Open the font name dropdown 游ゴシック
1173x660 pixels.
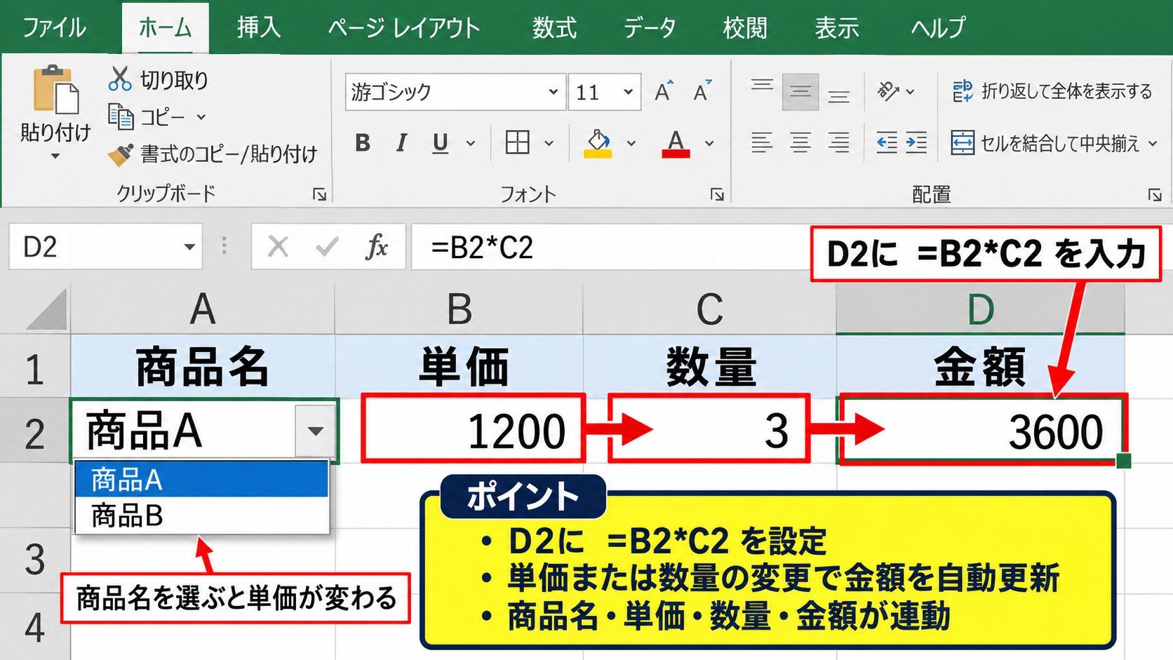coord(553,92)
